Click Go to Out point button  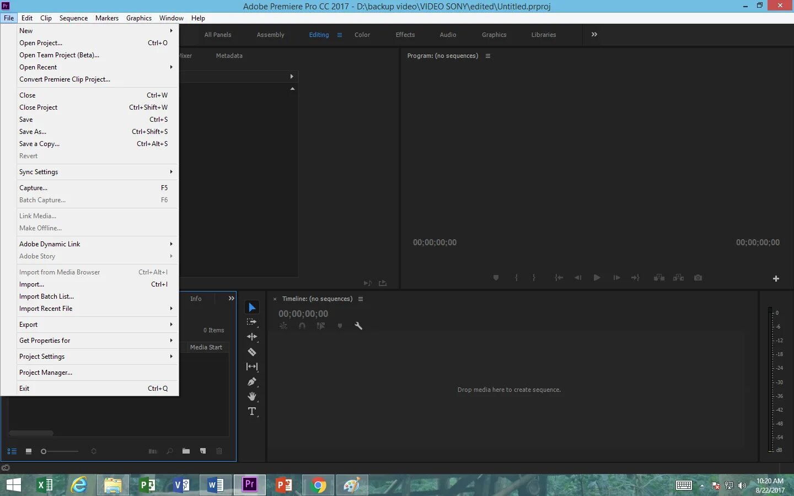point(635,278)
